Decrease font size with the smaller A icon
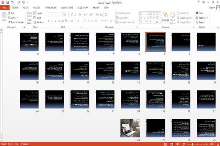Image resolution: width=220 pixels, height=146 pixels. click(75, 15)
